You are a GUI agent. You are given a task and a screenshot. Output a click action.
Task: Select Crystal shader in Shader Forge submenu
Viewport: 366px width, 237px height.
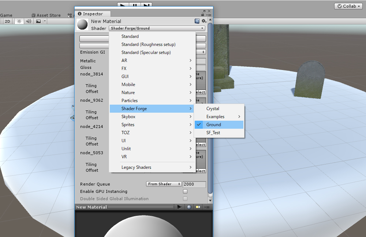(219, 109)
